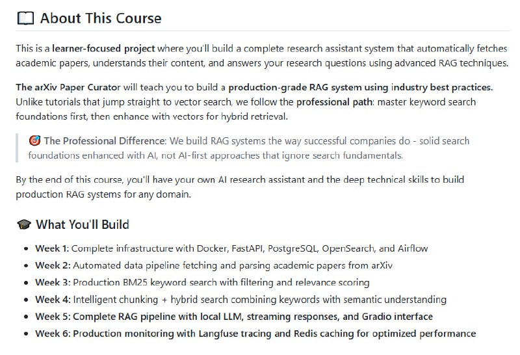Viewport: 520px width, 355px height.
Task: Select the Week 1 Docker infrastructure list item
Action: 231,248
